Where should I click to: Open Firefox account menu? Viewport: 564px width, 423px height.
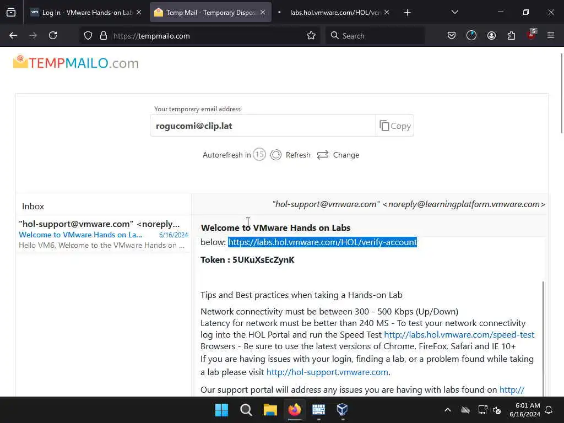[x=491, y=36]
